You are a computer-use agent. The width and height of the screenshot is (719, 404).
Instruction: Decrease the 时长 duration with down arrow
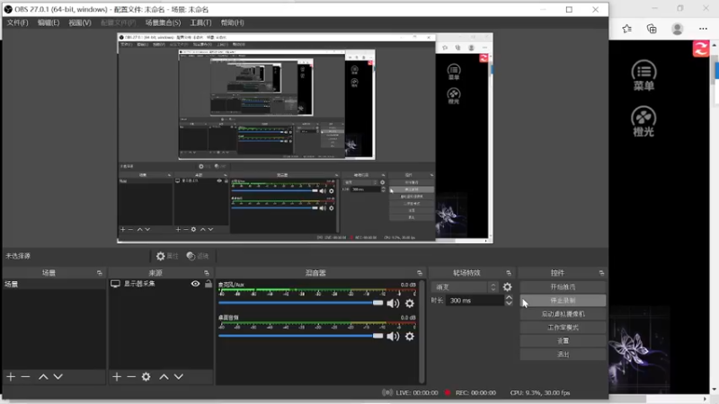509,303
